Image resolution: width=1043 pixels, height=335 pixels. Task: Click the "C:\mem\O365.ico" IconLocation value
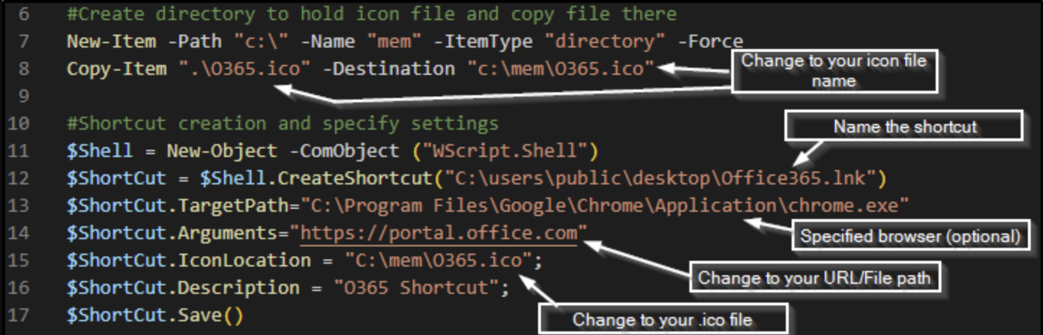[437, 260]
